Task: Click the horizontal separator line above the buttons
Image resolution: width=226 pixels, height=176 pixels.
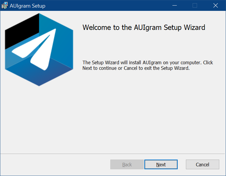Action: click(x=113, y=154)
